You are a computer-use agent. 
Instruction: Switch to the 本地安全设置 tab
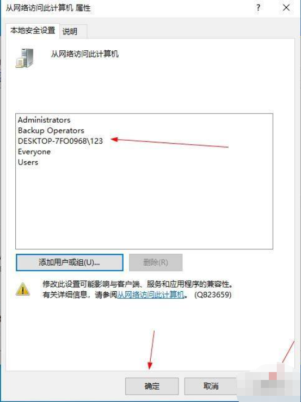coord(33,31)
